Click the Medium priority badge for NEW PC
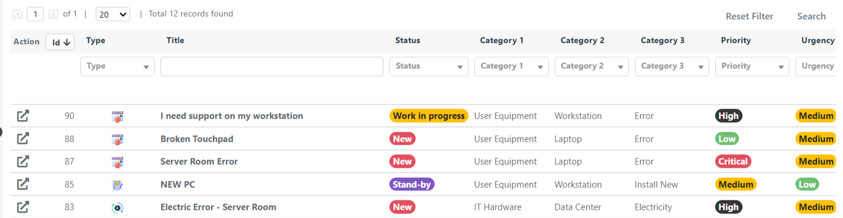Screen dimensions: 843x218 (736, 184)
